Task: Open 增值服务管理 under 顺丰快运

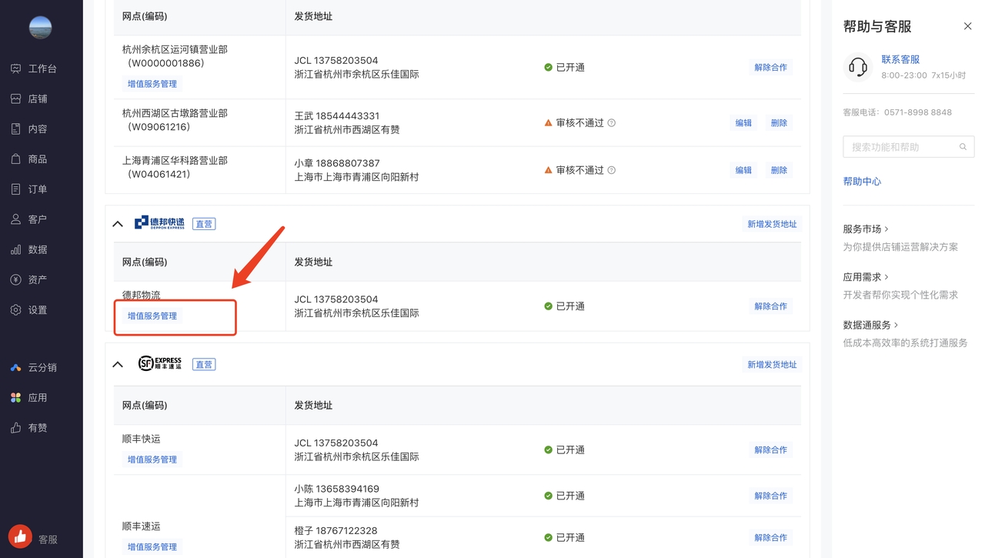Action: [152, 459]
